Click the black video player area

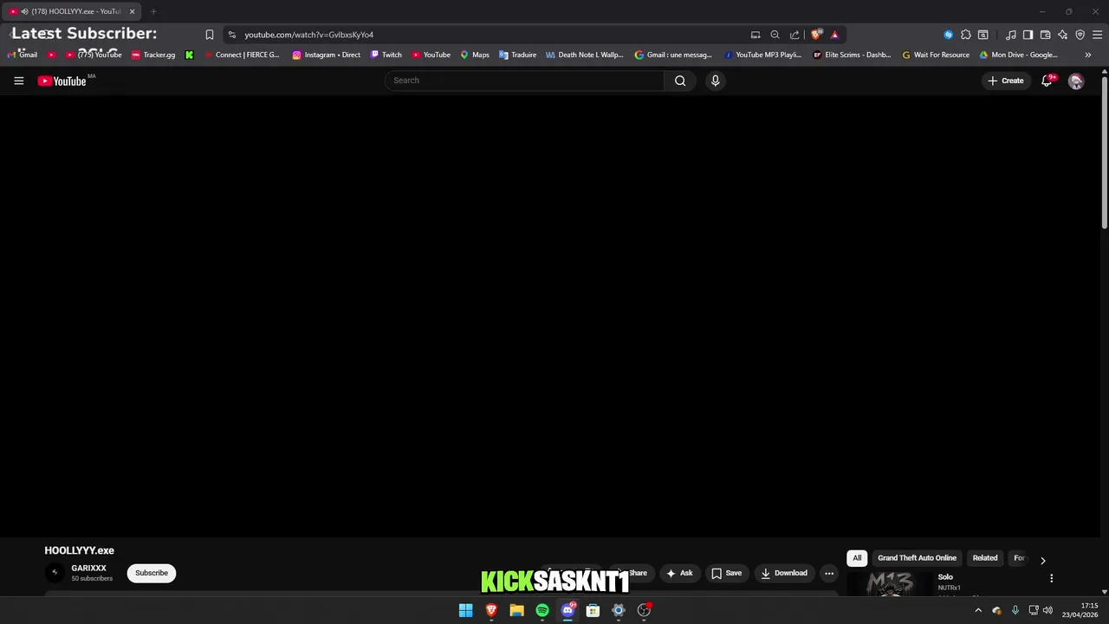tap(550, 316)
